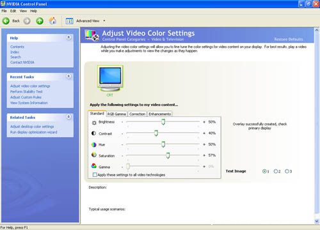Click the Saturation minus decrement sign
Image resolution: width=320 pixels, height=230 pixels.
122,156
